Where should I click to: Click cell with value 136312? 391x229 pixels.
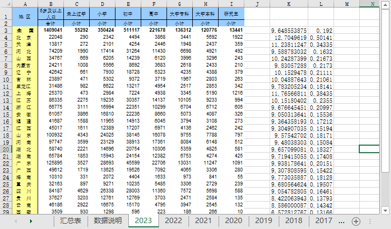click(179, 30)
